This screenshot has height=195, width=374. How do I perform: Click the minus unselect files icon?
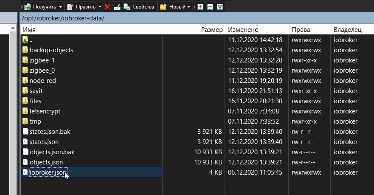[210, 7]
